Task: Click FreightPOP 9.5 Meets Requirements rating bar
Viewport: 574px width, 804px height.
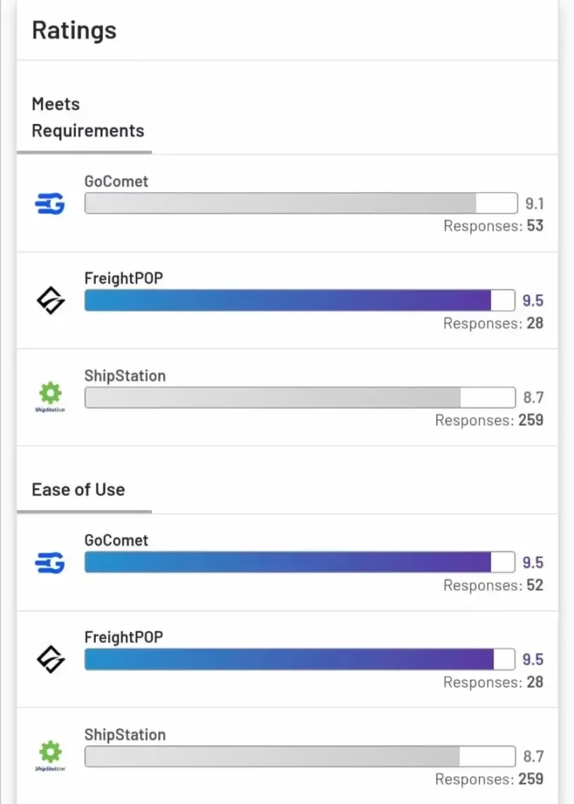Action: 300,300
